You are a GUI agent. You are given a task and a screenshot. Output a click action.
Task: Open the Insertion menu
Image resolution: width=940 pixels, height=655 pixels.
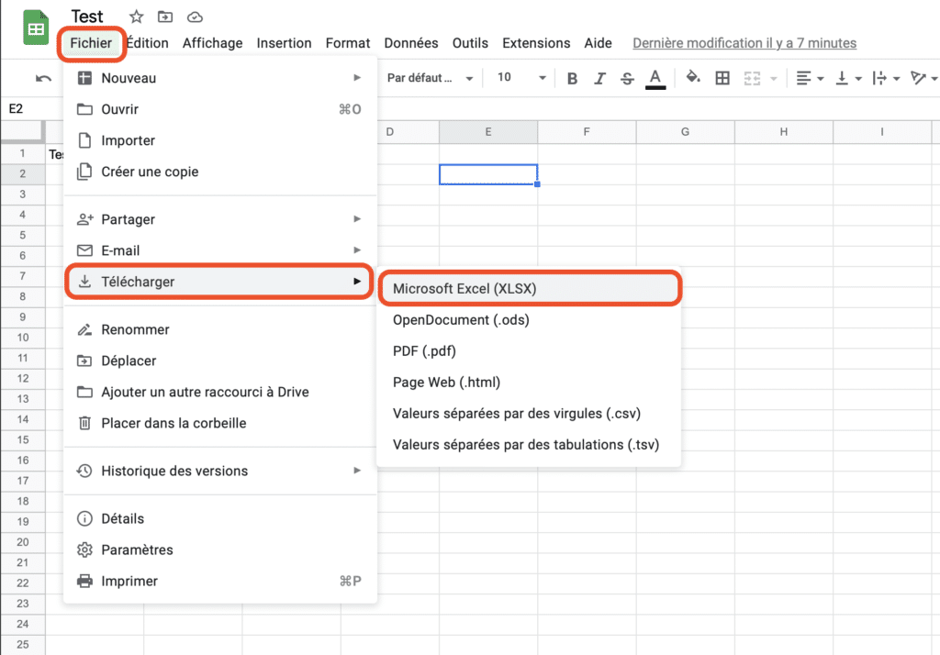tap(285, 43)
